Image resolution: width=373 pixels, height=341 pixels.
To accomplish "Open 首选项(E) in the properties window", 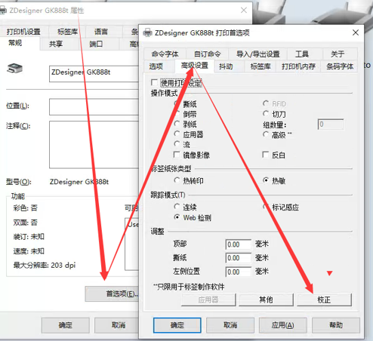I will [x=113, y=293].
